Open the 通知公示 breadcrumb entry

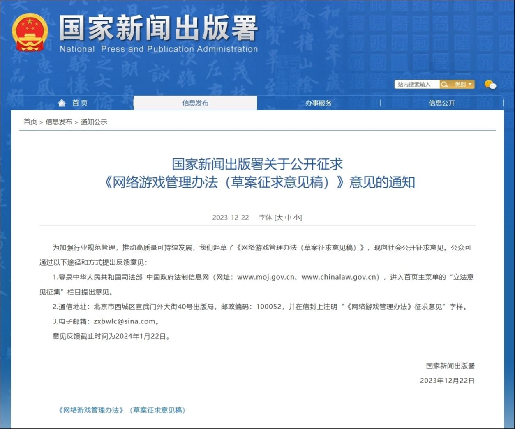tap(95, 122)
